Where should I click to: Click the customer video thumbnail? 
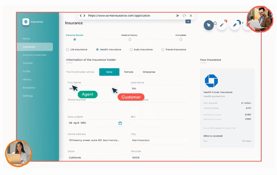(x=260, y=19)
